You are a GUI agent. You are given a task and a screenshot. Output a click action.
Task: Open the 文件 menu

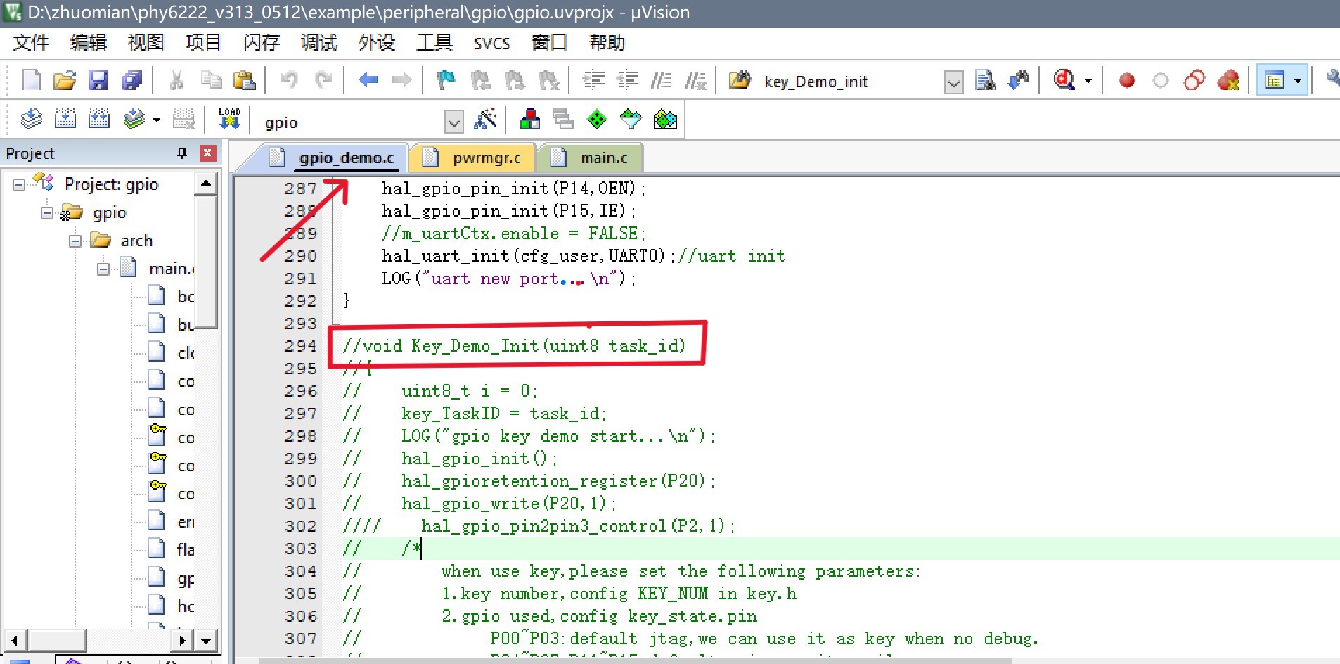tap(31, 43)
